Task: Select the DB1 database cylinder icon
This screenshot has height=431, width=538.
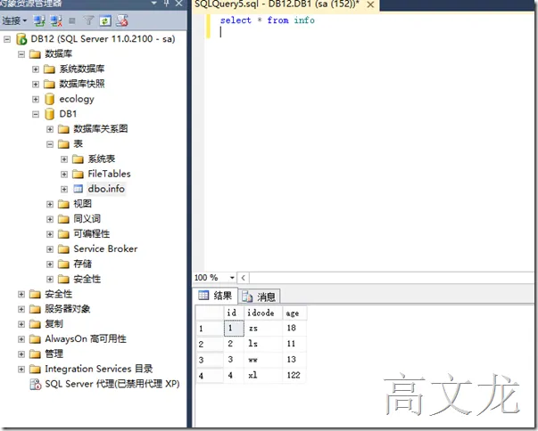Action: [50, 114]
